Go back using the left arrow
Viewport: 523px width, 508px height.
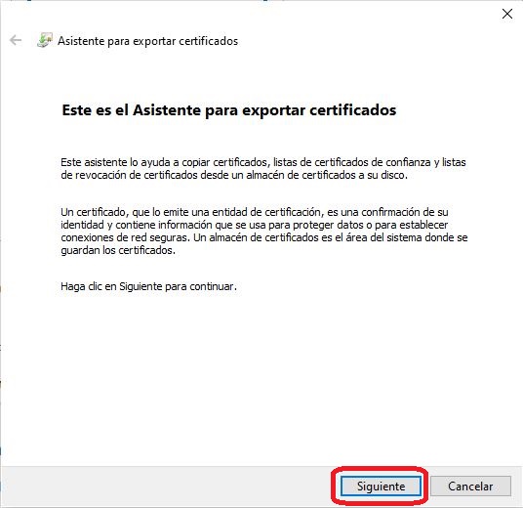(16, 40)
